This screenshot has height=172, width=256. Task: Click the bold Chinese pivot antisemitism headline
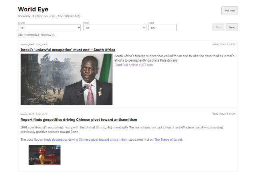click(79, 120)
